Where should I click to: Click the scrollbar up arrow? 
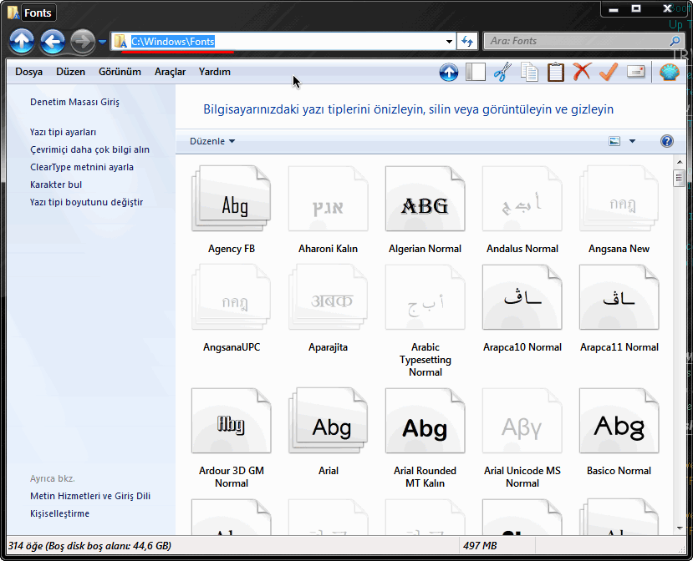[680, 162]
